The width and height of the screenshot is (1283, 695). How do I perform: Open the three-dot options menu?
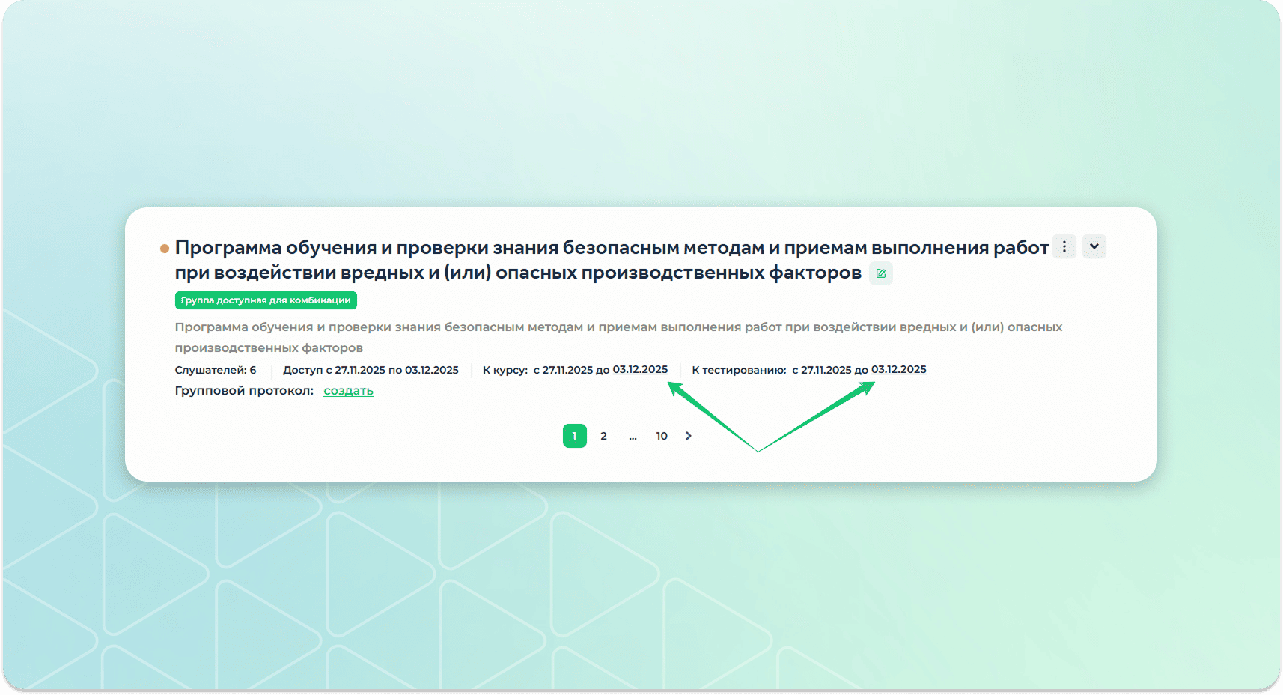1064,246
